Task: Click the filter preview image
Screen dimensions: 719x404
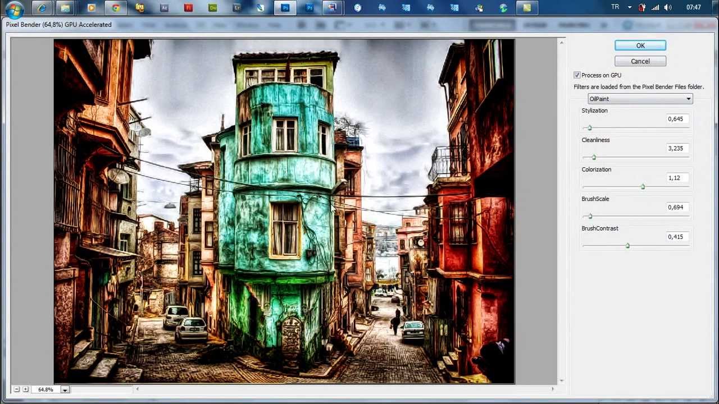Action: 284,212
